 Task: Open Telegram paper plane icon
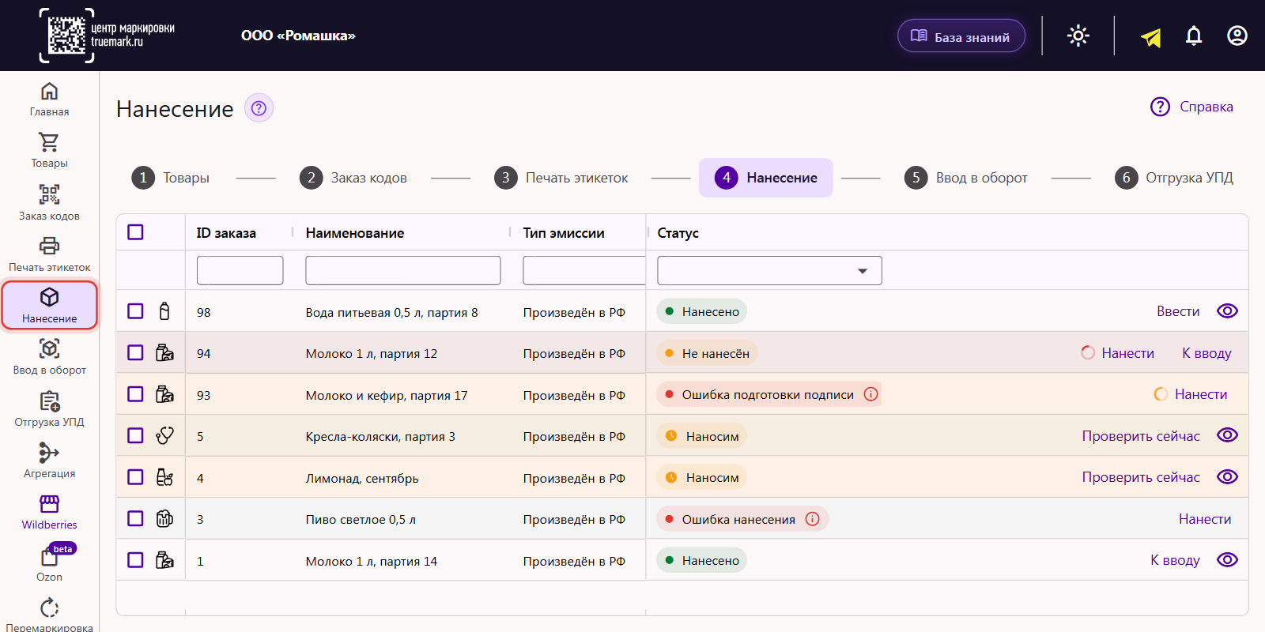[x=1151, y=36]
